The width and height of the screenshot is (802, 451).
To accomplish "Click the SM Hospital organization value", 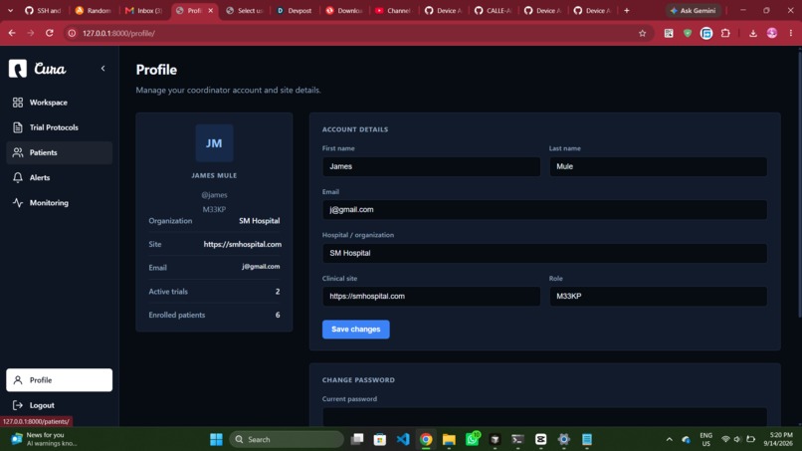I will click(x=260, y=221).
